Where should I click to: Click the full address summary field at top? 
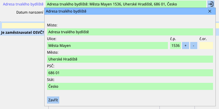pyautogui.click(x=126, y=4)
